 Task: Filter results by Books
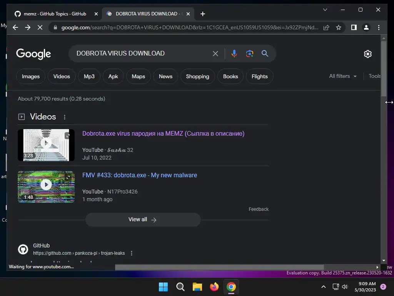tap(230, 76)
